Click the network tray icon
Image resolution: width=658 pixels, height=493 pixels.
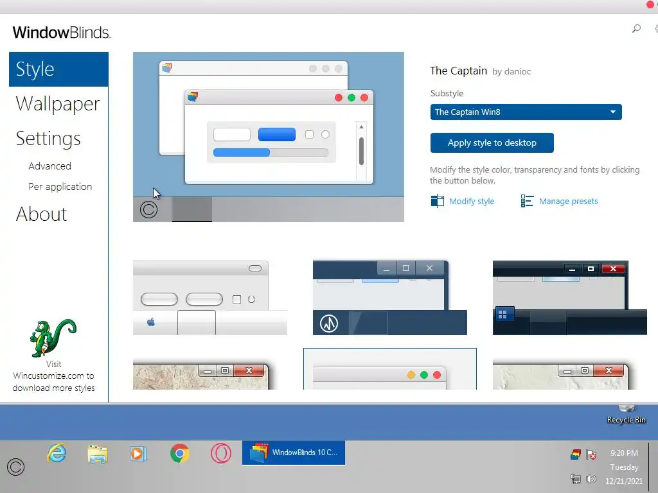coord(575,479)
